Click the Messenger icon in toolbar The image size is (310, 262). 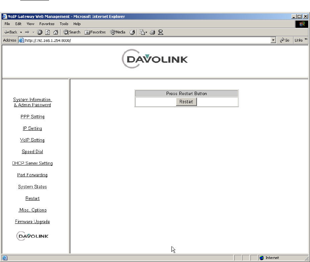pyautogui.click(x=161, y=32)
